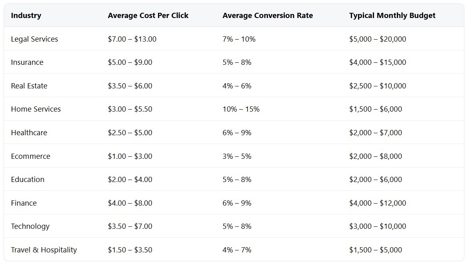Click the $1.00 – $3.00 Ecommerce cost

tap(130, 156)
